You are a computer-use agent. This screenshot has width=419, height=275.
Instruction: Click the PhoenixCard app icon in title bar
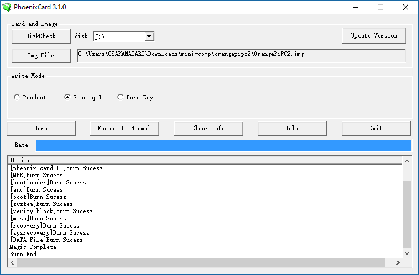(x=7, y=7)
